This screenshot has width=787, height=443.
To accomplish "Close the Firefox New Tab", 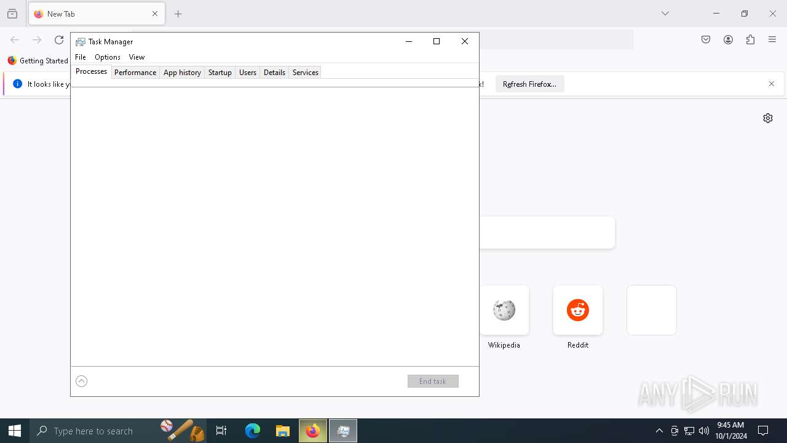I will click(x=155, y=14).
